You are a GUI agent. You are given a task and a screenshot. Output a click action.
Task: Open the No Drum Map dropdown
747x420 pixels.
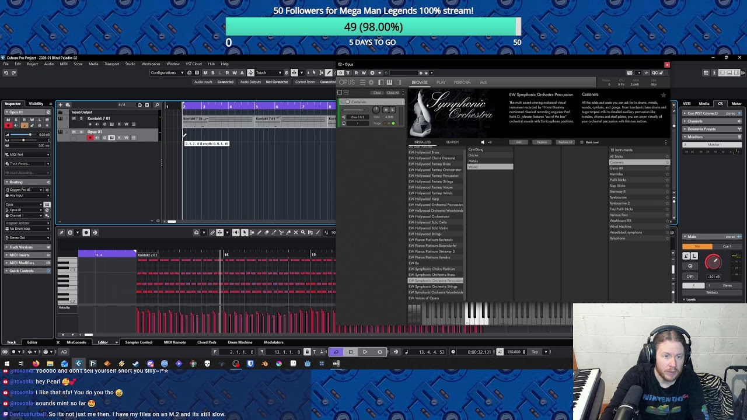(28, 229)
